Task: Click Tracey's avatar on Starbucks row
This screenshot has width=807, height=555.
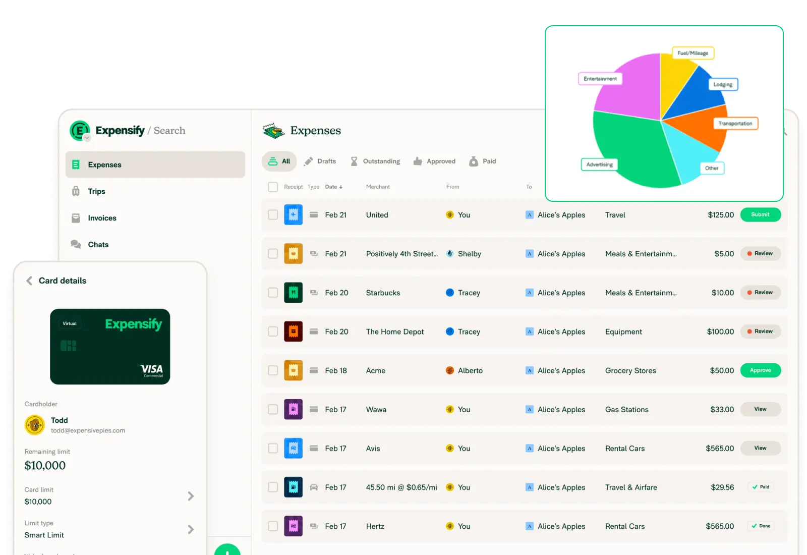Action: coord(450,292)
